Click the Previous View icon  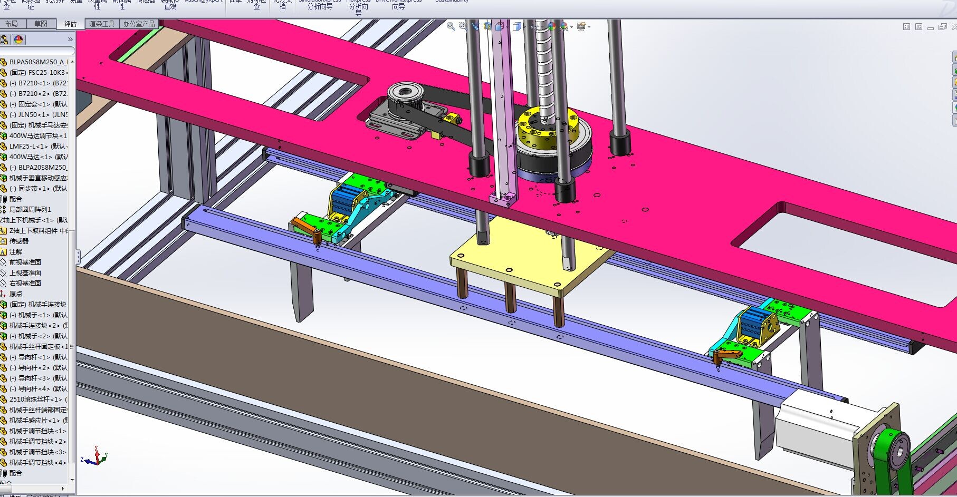coord(475,26)
